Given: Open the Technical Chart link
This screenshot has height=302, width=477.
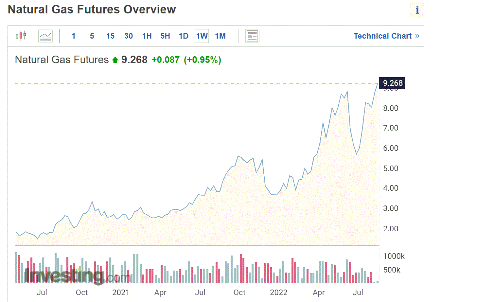Looking at the screenshot, I should point(386,36).
